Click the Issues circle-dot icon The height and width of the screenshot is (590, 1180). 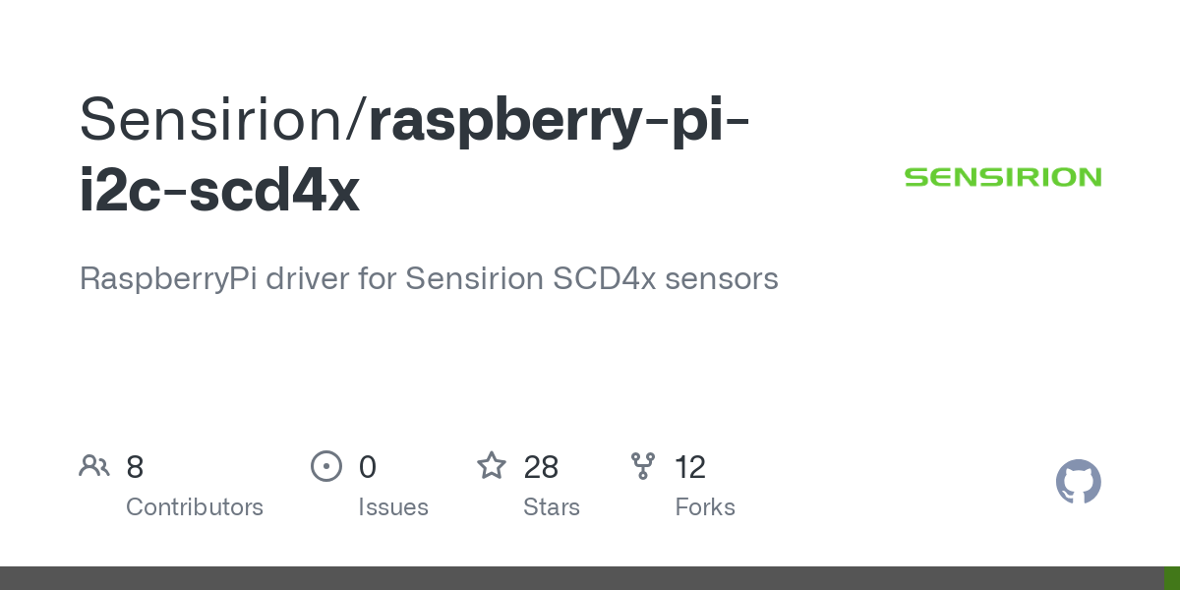pyautogui.click(x=325, y=466)
